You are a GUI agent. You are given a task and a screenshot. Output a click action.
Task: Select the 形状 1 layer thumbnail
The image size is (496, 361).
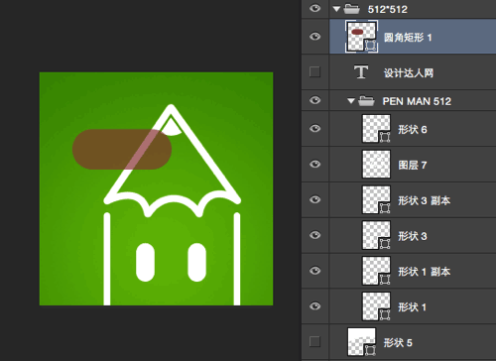(x=376, y=306)
